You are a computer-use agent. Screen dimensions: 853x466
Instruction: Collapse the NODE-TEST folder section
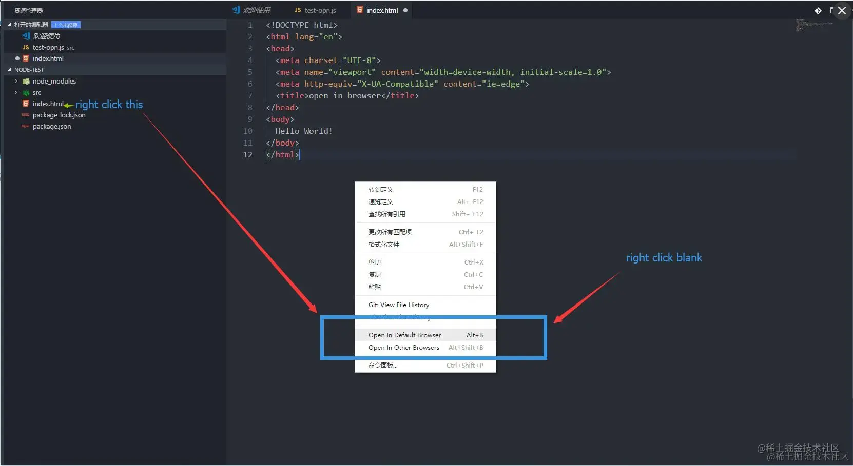(x=9, y=70)
